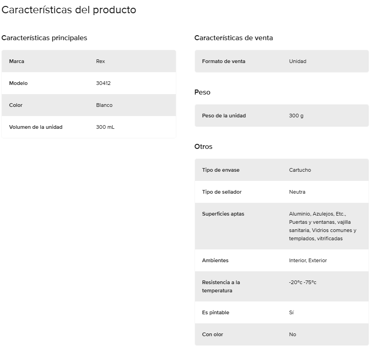The width and height of the screenshot is (375, 359).
Task: Select the "Formato de venta" label
Action: point(223,61)
